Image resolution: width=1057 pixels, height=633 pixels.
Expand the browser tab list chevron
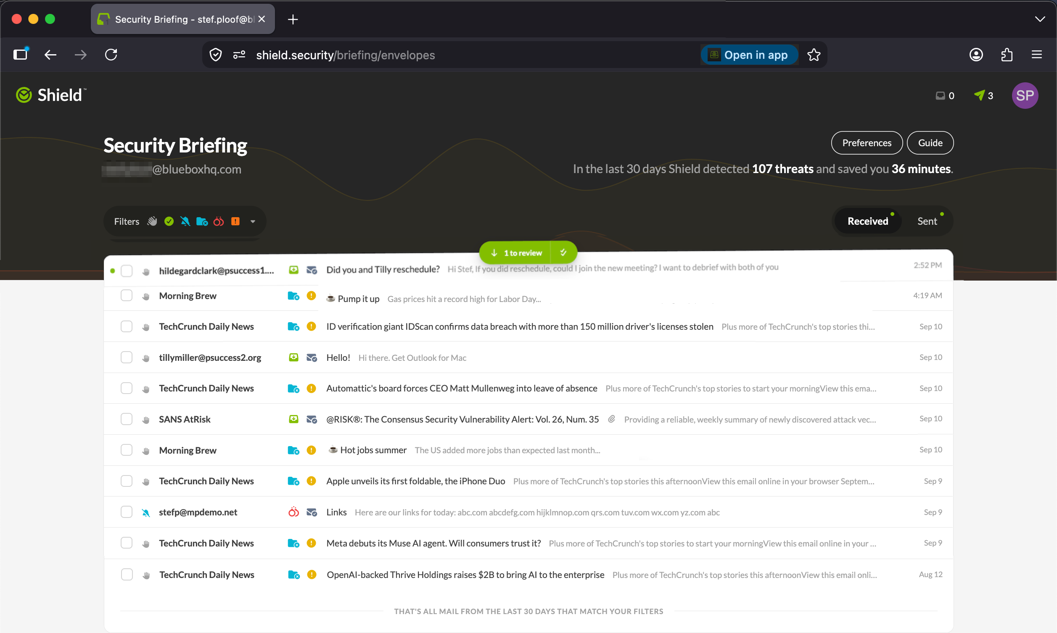click(1040, 19)
